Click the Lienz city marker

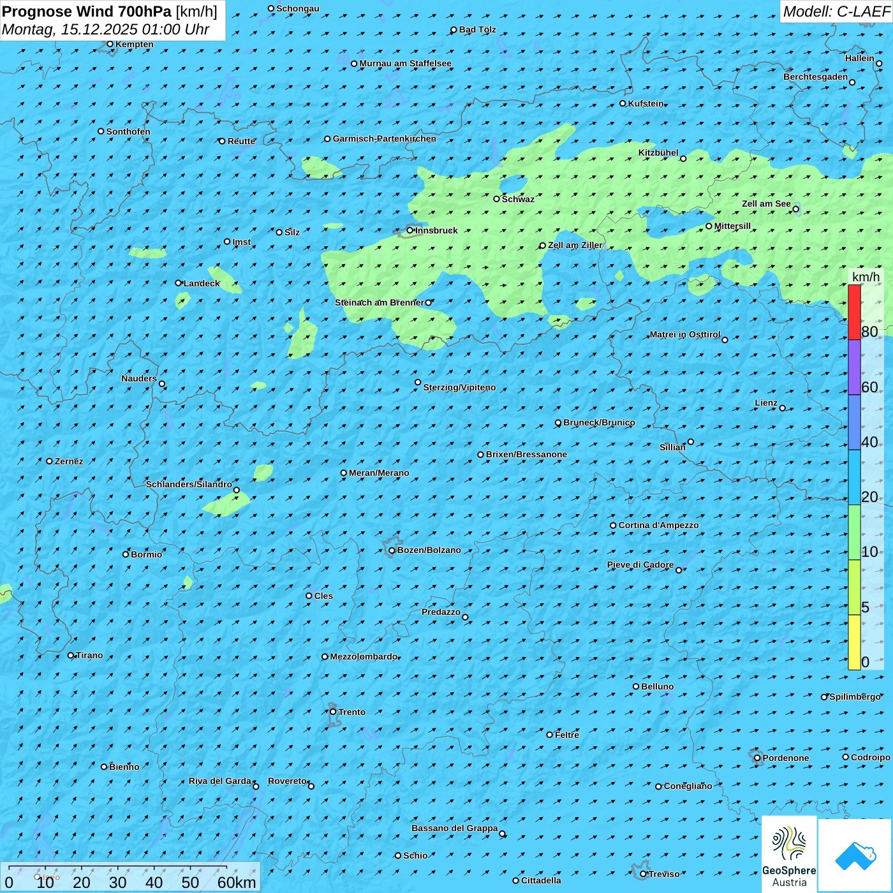tap(783, 408)
